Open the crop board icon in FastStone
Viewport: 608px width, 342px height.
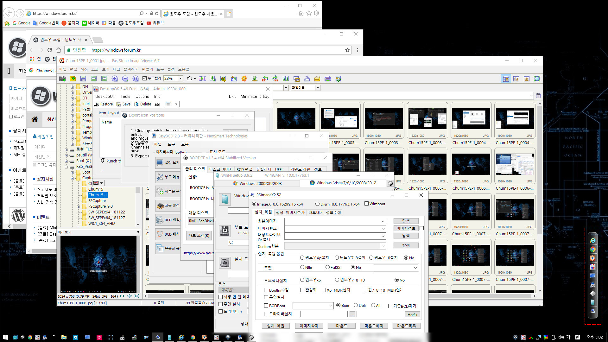223,79
